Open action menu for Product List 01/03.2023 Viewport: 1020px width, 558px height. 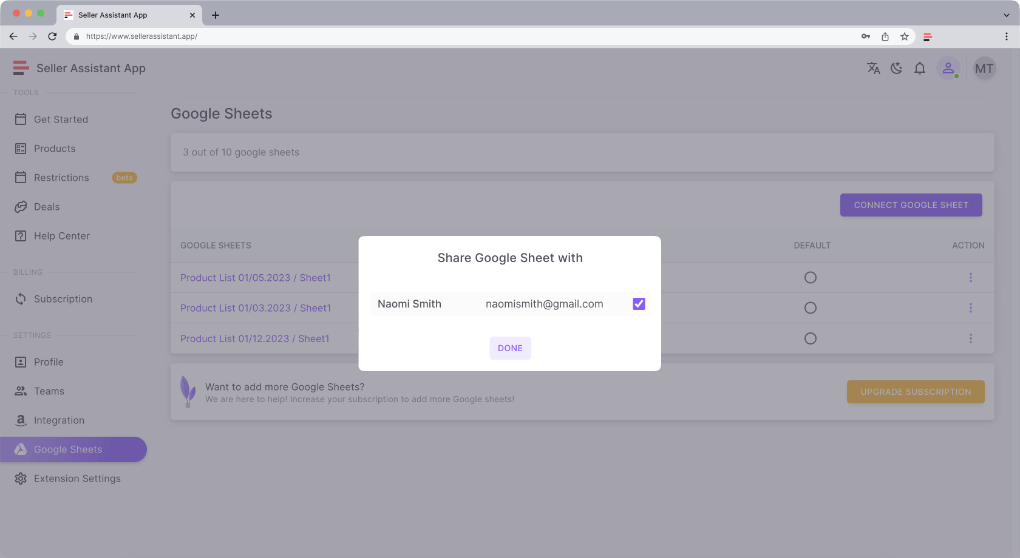click(970, 308)
